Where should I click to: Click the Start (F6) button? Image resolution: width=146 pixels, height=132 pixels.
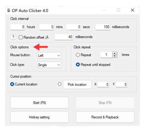click(x=39, y=103)
